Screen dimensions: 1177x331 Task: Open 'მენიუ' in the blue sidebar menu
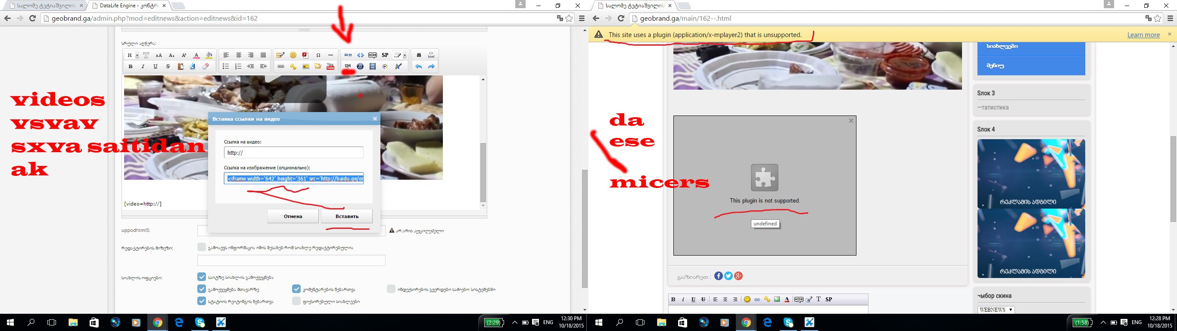click(1031, 66)
